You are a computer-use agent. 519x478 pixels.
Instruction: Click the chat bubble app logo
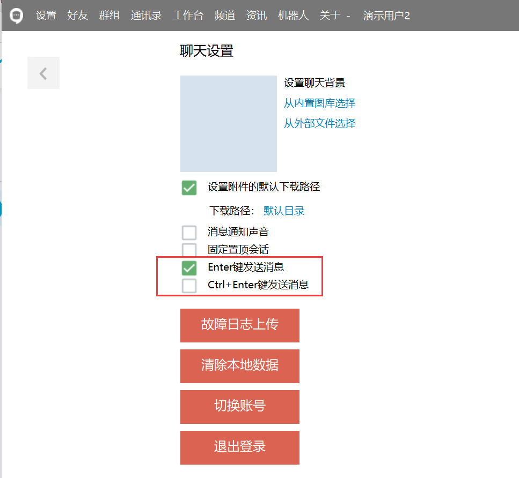pos(17,16)
